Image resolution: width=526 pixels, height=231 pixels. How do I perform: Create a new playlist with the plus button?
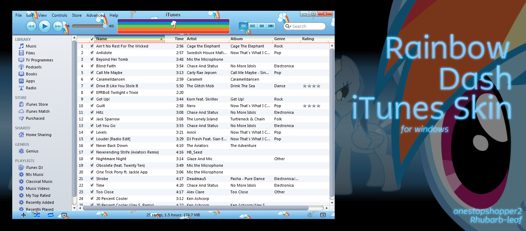pos(23,215)
